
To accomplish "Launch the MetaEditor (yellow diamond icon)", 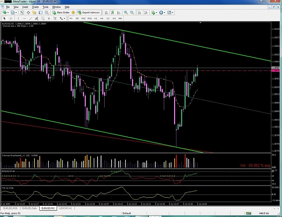I will [x=73, y=13].
